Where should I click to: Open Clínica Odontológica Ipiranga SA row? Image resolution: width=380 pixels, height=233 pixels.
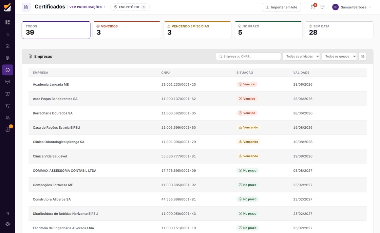pos(197,142)
